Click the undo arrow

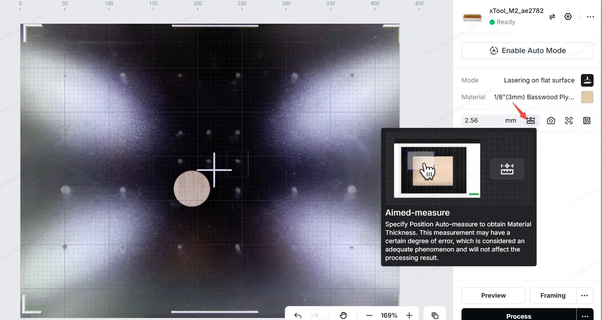298,315
